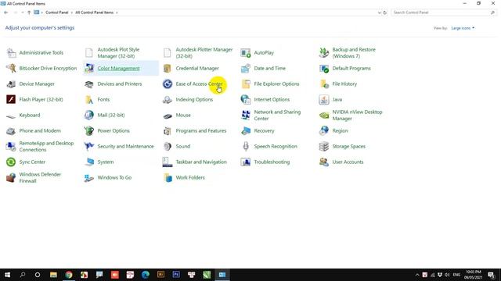Open the Date and Time icon
The width and height of the screenshot is (501, 281).
(246, 68)
